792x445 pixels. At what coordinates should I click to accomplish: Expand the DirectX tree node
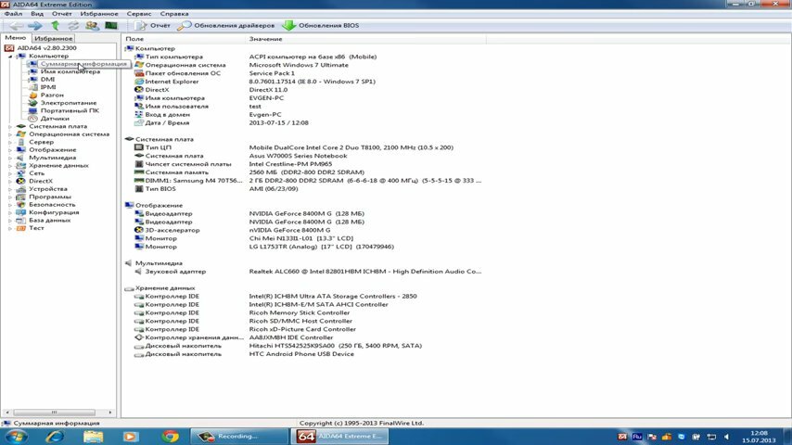tap(10, 181)
